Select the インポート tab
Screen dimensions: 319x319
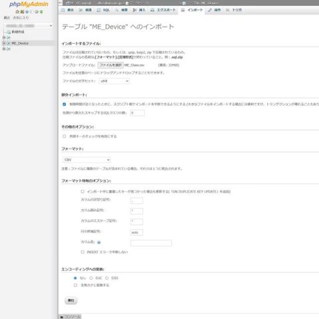click(192, 10)
